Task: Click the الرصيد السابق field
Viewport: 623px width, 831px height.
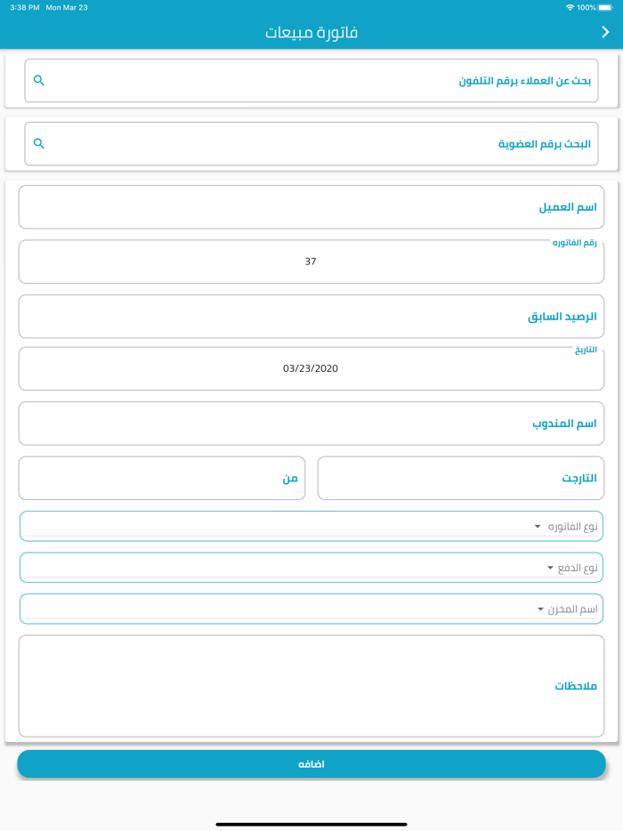Action: 311,317
